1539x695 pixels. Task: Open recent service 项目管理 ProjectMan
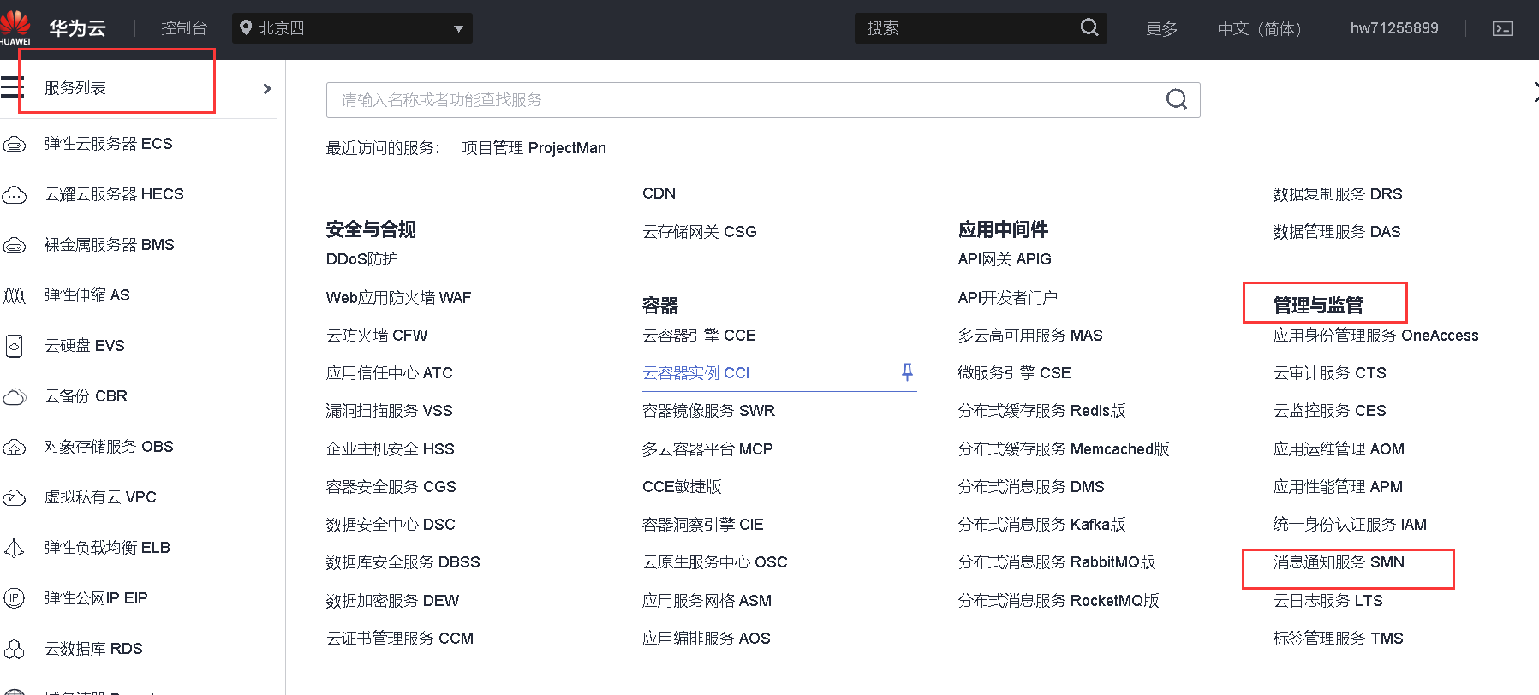point(534,148)
